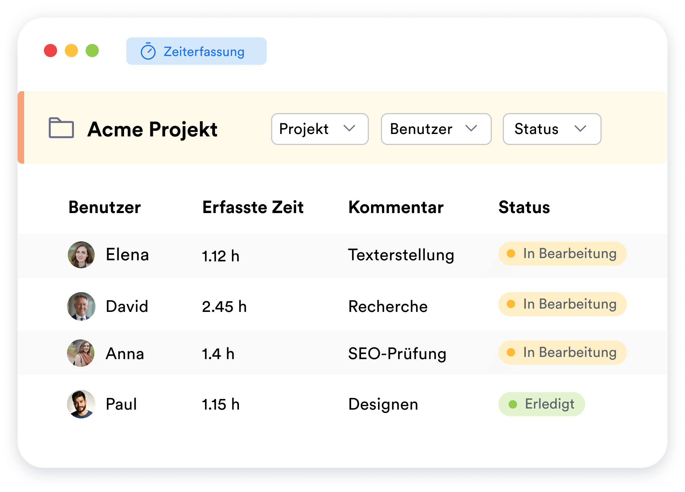
Task: Click the Kommentar column header
Action: [x=396, y=207]
